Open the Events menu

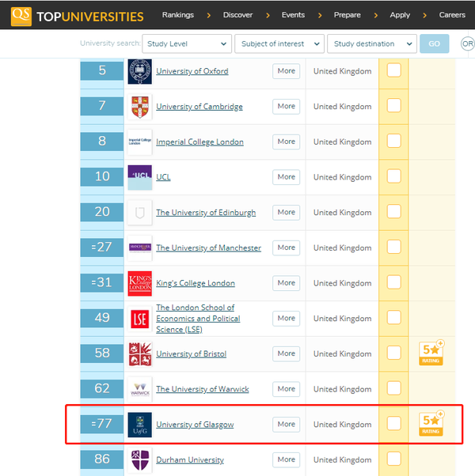pyautogui.click(x=293, y=15)
